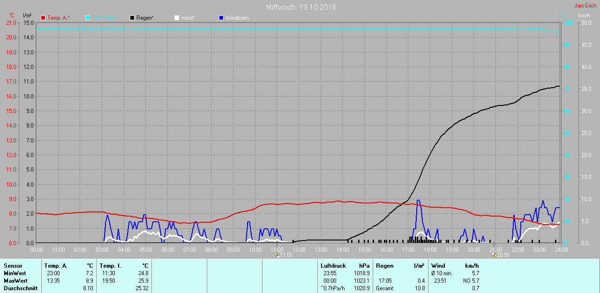Click the maximum time 13:35 cell

[53, 281]
